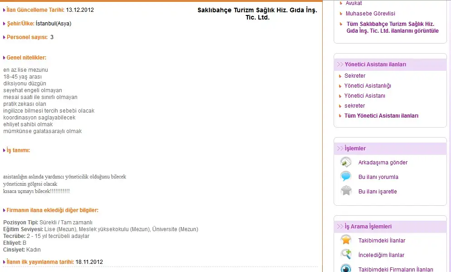Click the date 13.12.2012

pos(80,10)
